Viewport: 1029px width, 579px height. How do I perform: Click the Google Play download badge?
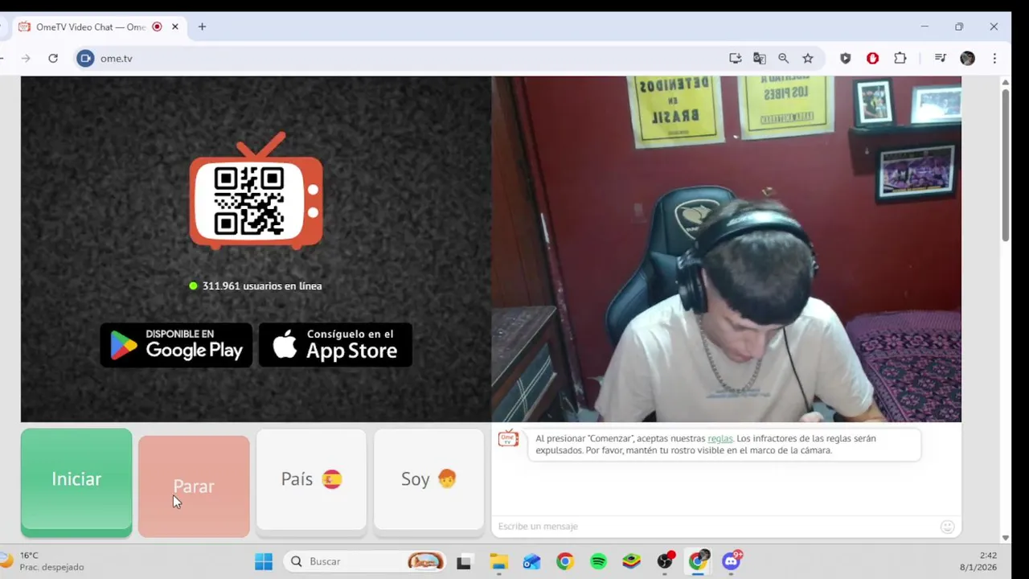176,345
